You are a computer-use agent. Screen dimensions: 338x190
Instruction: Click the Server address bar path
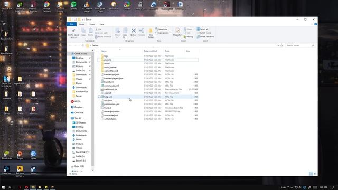[95, 46]
